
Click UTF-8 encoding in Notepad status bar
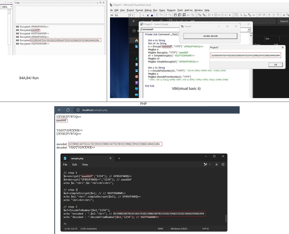(205, 229)
